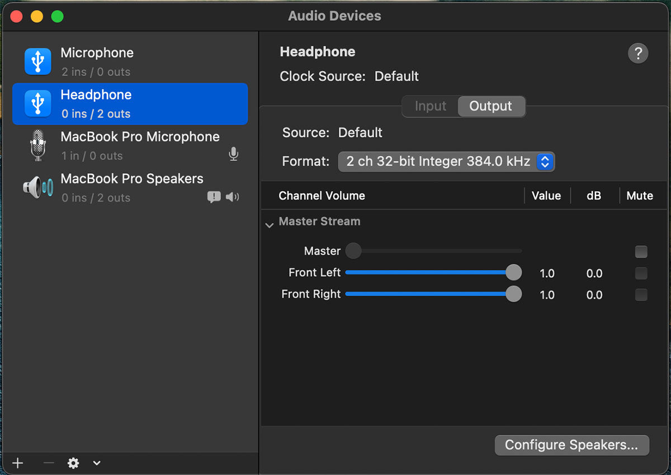Open the help question mark button

tap(638, 54)
